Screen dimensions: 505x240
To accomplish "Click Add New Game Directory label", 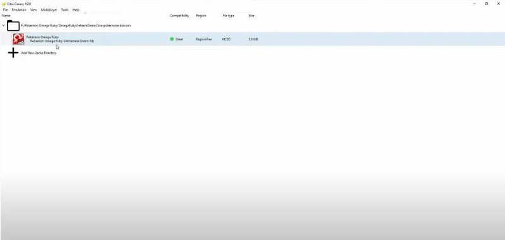I will [x=39, y=53].
